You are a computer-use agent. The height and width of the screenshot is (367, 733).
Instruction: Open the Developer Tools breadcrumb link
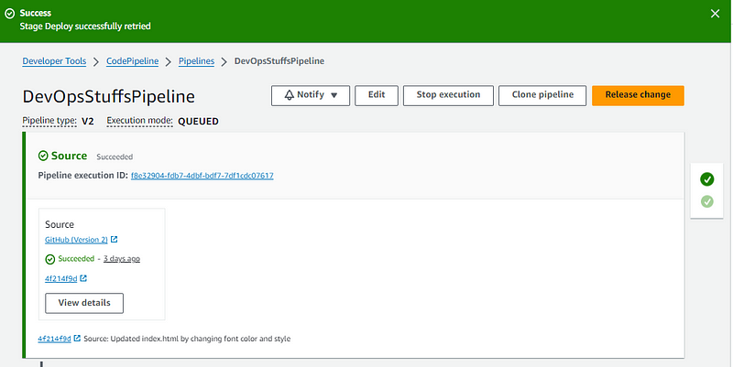(x=54, y=61)
